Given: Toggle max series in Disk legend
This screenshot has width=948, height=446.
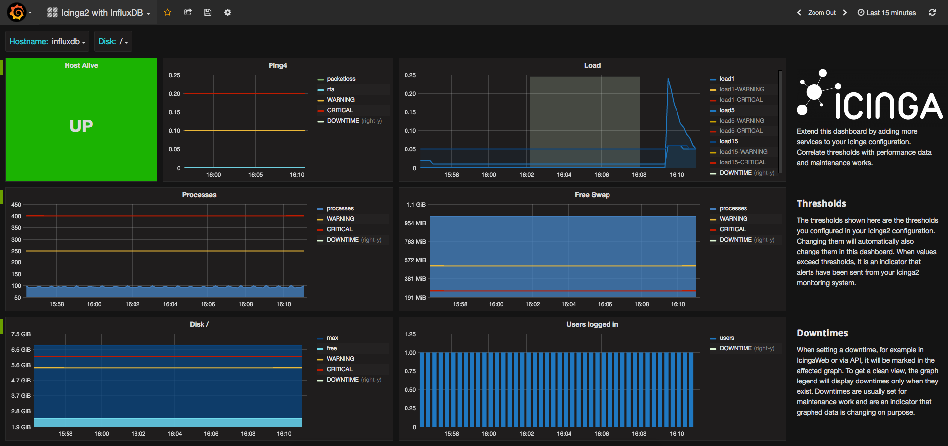Looking at the screenshot, I should click(332, 338).
